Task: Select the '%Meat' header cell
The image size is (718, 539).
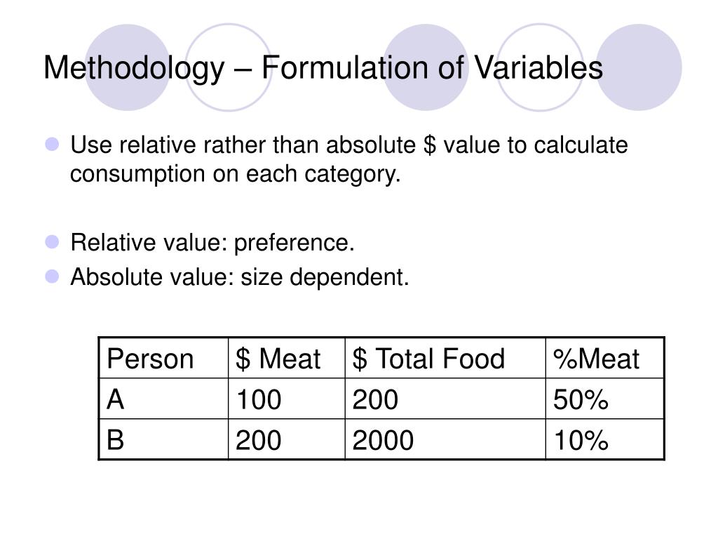Action: point(604,358)
